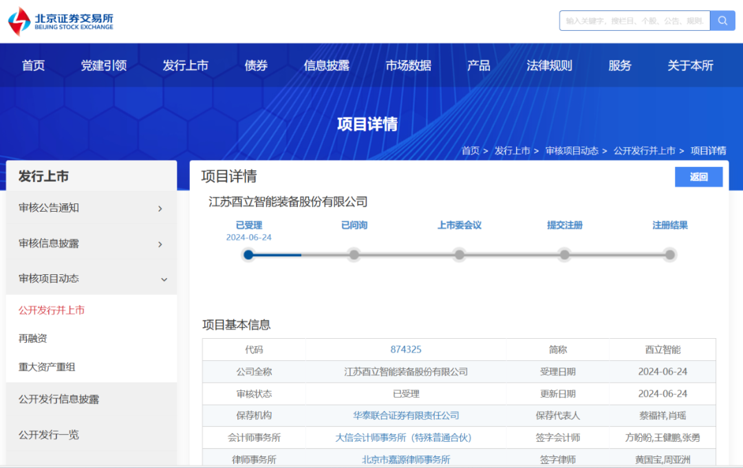Screen dimensions: 743x468
Task: Open the 产品 navigation menu
Action: pyautogui.click(x=479, y=65)
